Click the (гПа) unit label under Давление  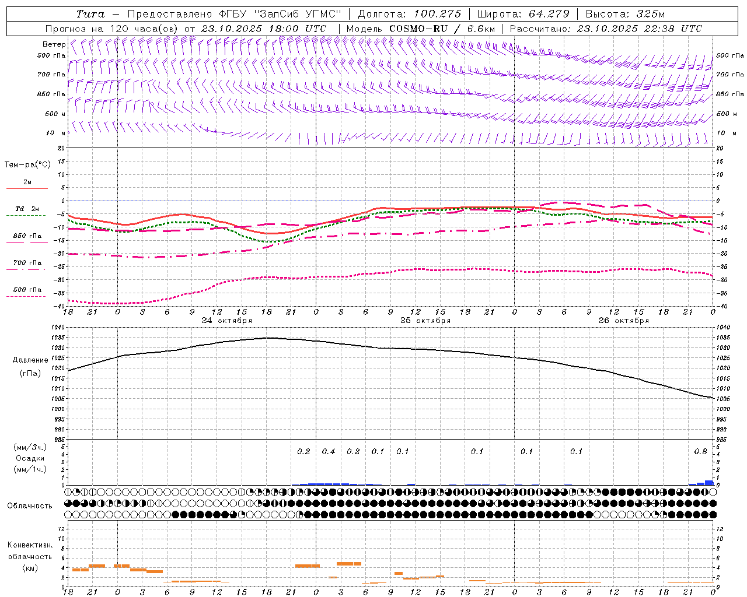click(30, 373)
